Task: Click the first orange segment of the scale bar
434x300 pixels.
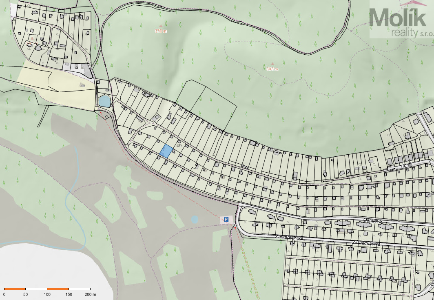Action: click(15, 289)
